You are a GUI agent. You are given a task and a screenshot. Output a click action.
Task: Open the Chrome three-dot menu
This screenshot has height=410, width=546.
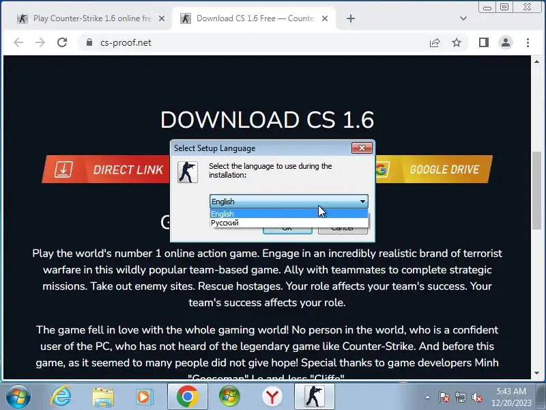[528, 42]
